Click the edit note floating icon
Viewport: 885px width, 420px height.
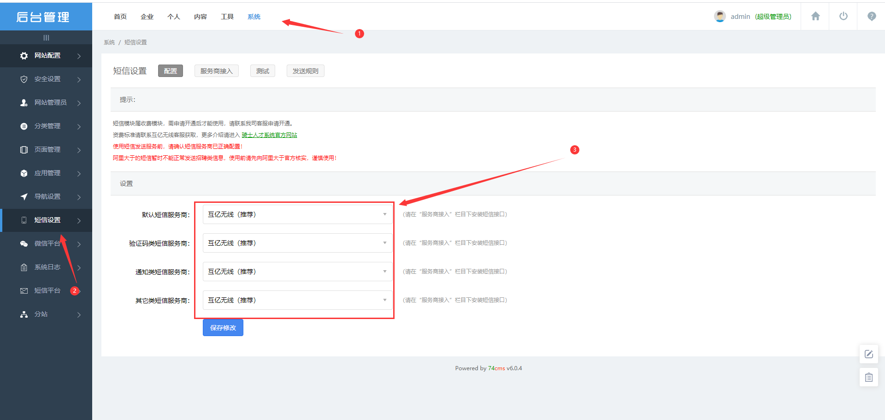click(x=868, y=354)
